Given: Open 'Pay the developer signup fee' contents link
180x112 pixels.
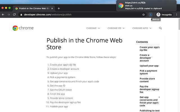Looking at the screenshot, I should [149, 89].
